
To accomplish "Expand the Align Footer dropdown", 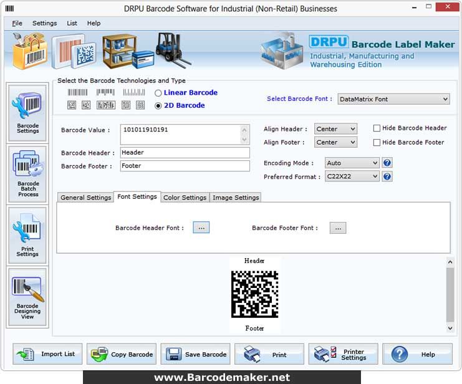I will (x=335, y=142).
